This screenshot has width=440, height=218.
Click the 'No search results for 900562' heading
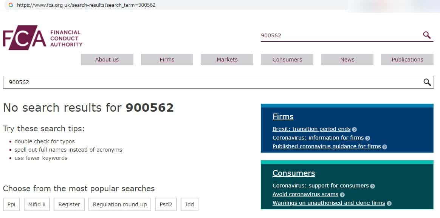tap(88, 108)
